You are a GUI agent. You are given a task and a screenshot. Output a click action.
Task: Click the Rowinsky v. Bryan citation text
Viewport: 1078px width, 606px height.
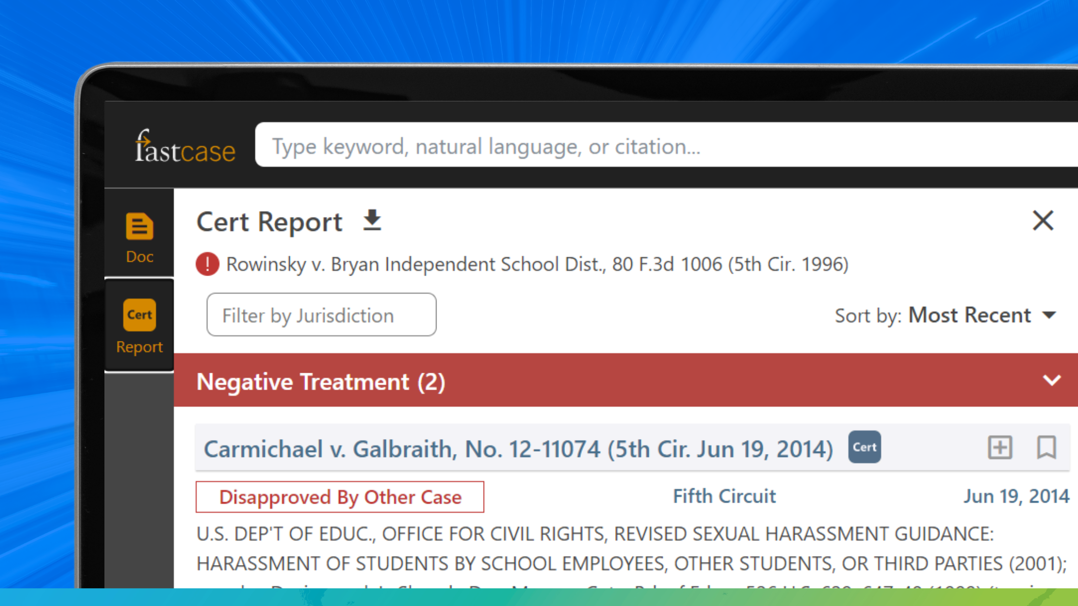pos(537,265)
